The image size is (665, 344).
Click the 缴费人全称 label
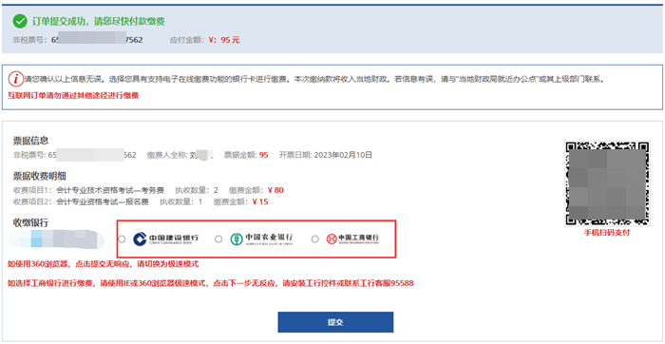coord(167,155)
